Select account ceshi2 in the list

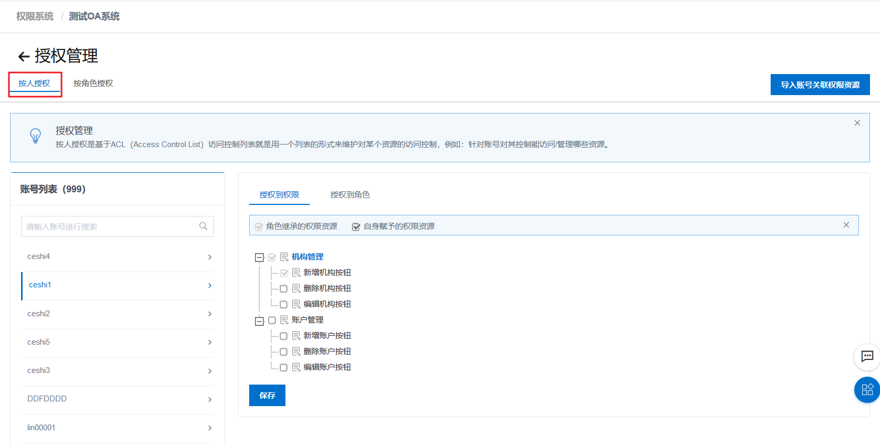[117, 314]
